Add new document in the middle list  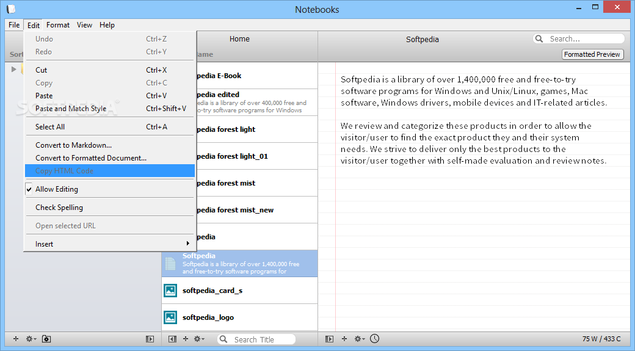(186, 339)
